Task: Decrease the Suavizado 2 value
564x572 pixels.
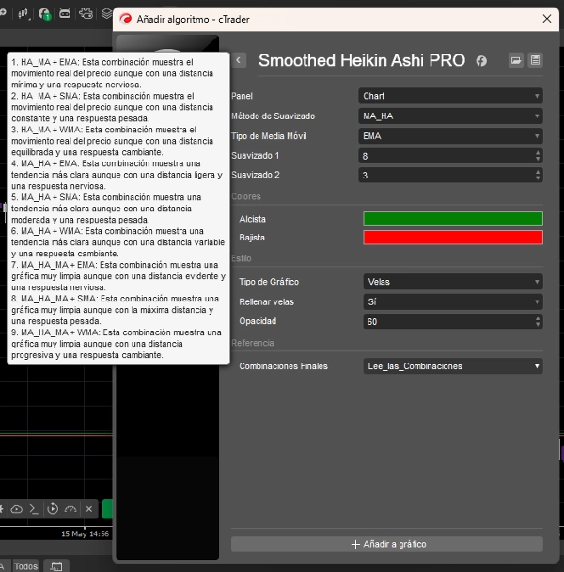Action: (x=538, y=178)
